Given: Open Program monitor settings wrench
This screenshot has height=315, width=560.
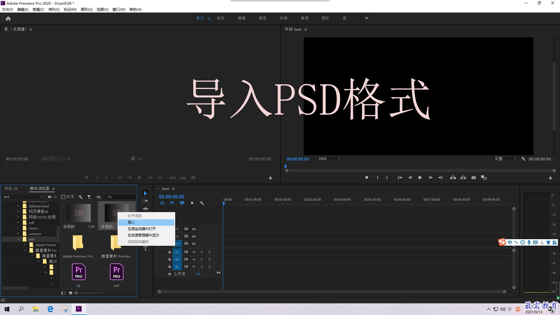Looking at the screenshot, I should (x=523, y=159).
